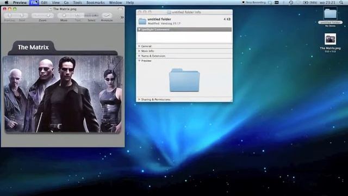Close the Matrix.png Preview window

pyautogui.click(x=5, y=9)
